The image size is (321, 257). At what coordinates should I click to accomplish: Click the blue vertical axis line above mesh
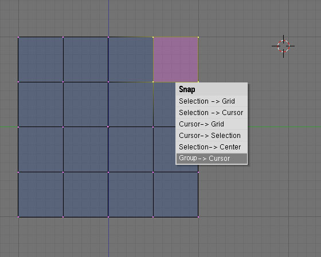coord(108,18)
